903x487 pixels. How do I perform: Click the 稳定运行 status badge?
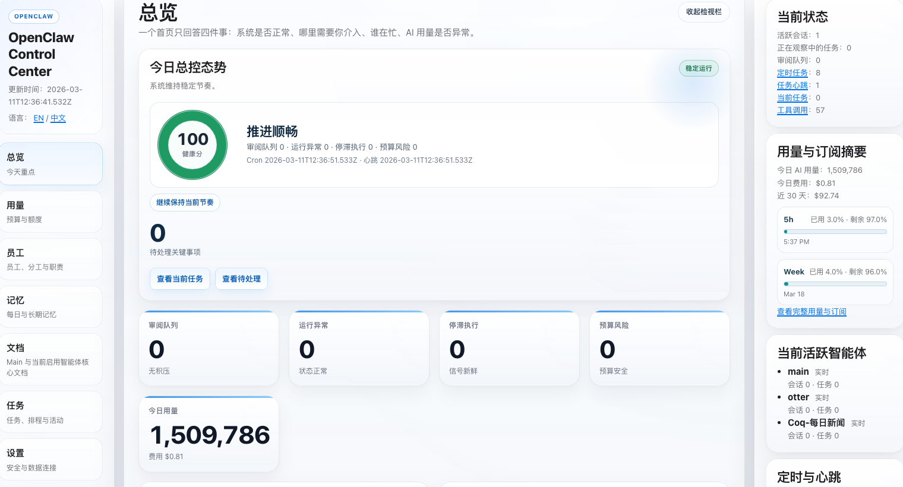point(699,68)
